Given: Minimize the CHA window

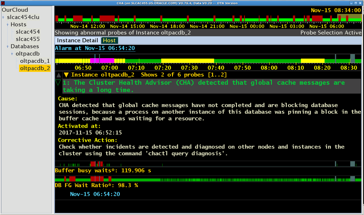Looking at the screenshot, I should pos(351,3).
